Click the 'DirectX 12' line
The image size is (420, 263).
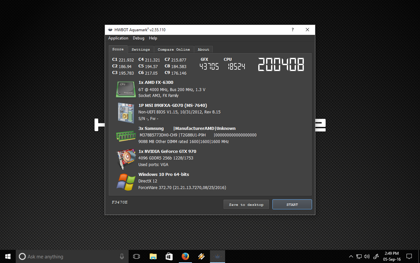[x=148, y=181]
